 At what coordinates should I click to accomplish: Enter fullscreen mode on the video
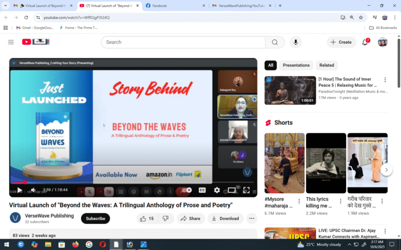coord(246,190)
